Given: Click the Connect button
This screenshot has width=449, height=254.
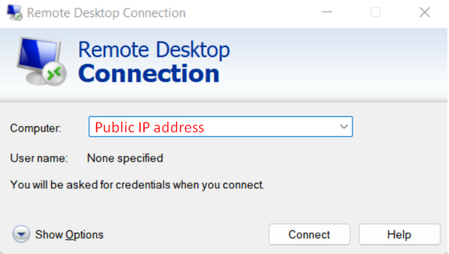Looking at the screenshot, I should [309, 234].
